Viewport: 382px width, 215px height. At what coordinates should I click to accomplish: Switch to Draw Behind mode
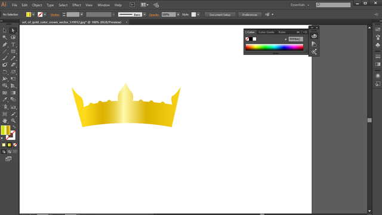(10, 152)
